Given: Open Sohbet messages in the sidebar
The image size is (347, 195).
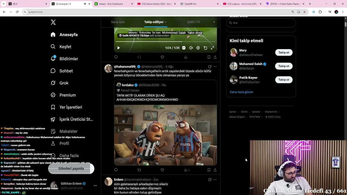Looking at the screenshot, I should coord(62,71).
